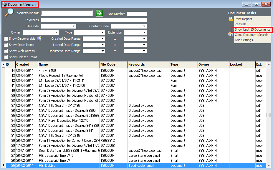Viewport: 273px width, 170px height.
Task: Click the house icon beside Close Document Search
Action: (x=231, y=34)
